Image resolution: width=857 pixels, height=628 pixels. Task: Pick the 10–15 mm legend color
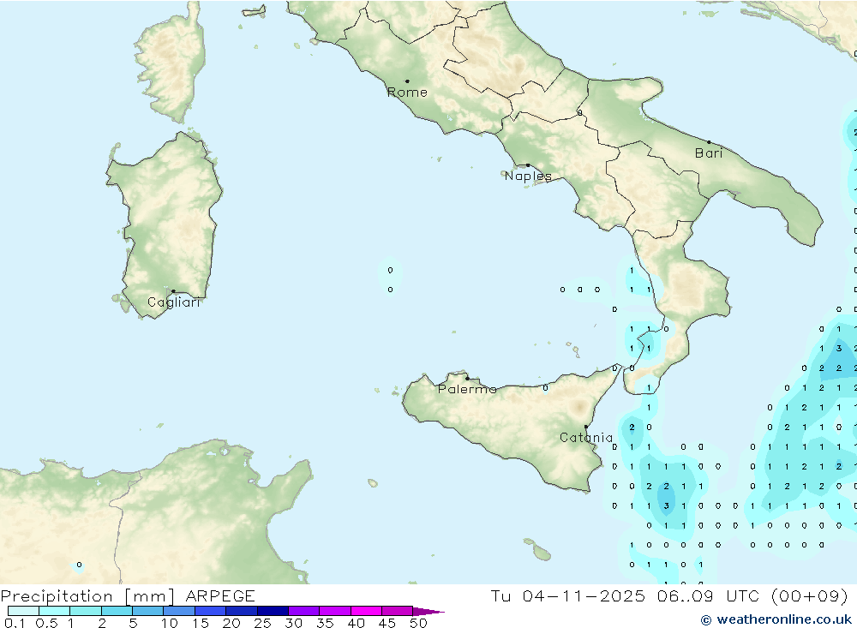[179, 611]
